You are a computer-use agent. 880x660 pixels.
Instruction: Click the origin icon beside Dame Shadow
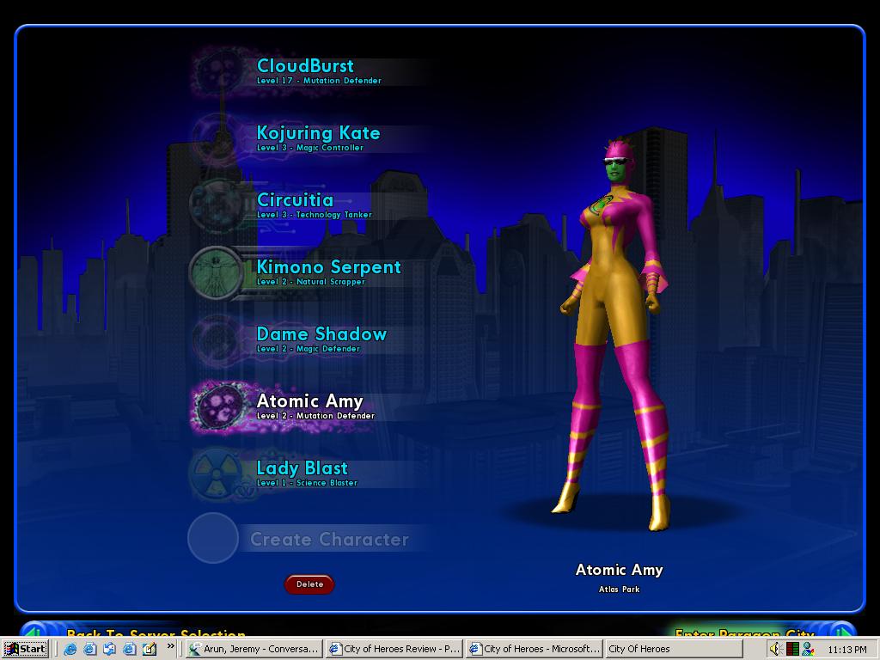[218, 339]
